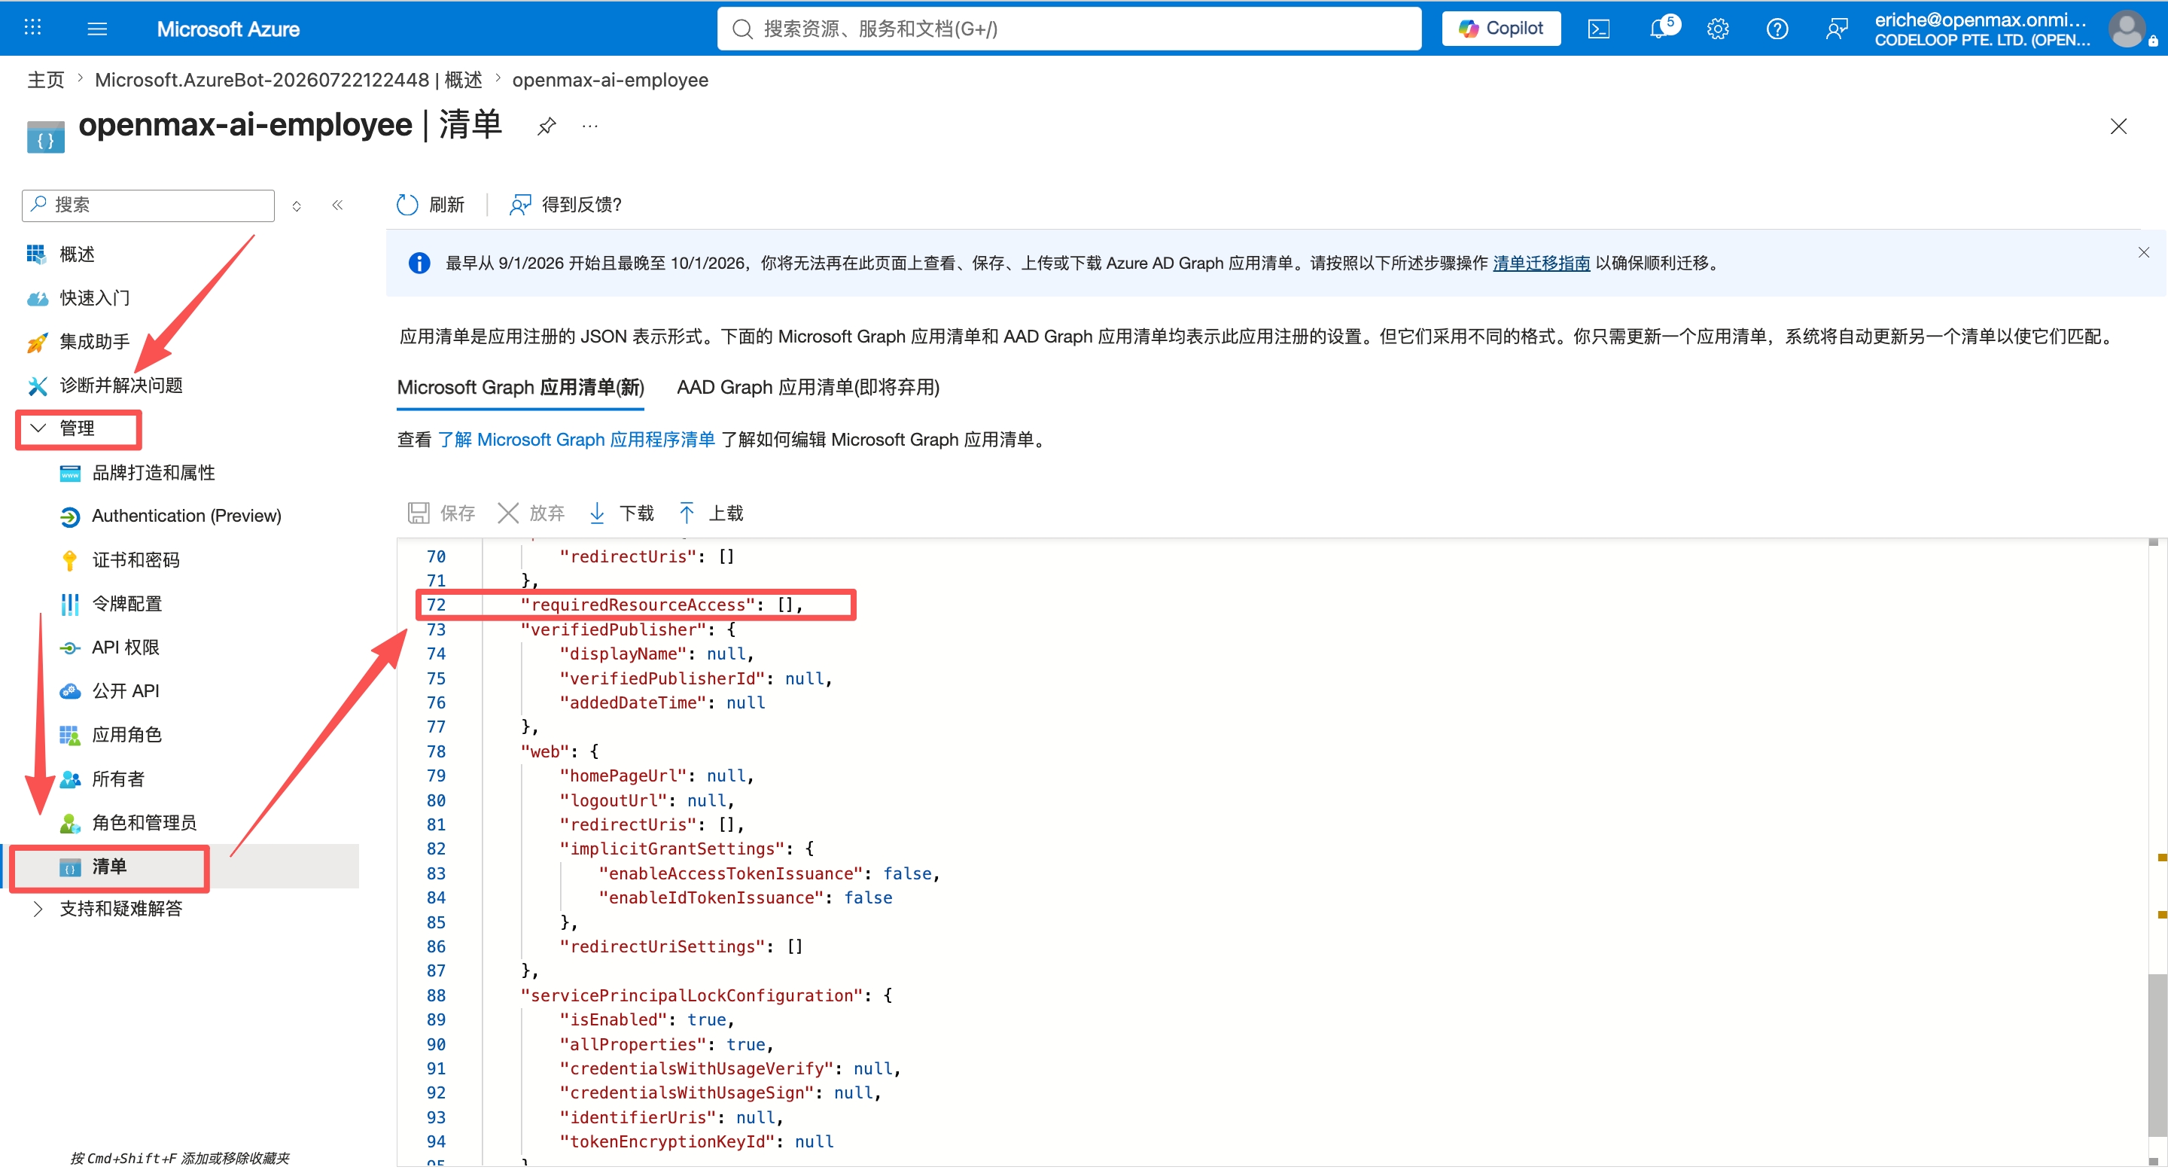Open API 权限 page
2168x1173 pixels.
124,647
